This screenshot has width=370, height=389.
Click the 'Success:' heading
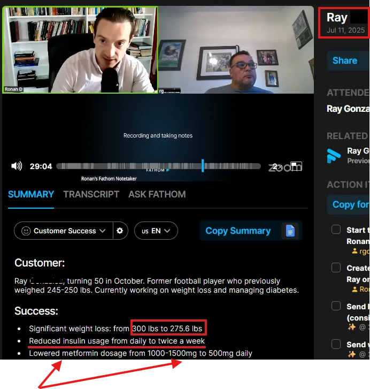coord(36,311)
